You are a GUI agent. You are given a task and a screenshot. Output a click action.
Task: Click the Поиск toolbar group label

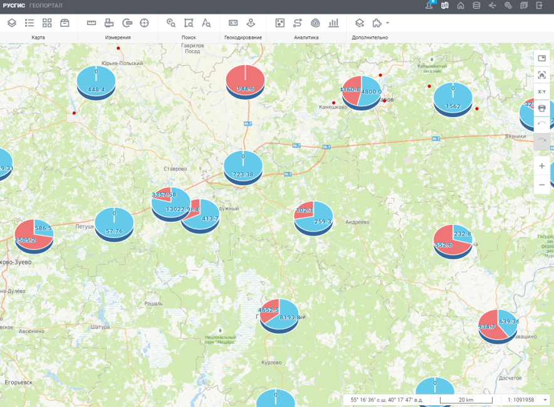coord(189,37)
